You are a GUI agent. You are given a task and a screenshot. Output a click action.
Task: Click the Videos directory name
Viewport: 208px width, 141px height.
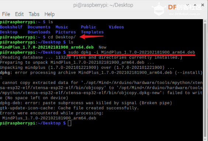(x=116, y=27)
